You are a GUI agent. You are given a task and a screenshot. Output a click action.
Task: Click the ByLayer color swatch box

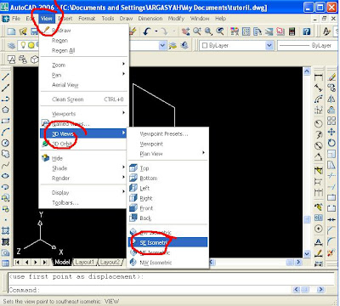pos(205,46)
